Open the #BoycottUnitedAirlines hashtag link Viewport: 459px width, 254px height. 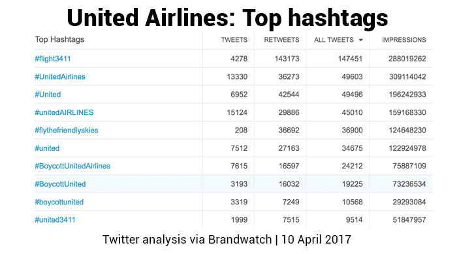click(x=72, y=167)
